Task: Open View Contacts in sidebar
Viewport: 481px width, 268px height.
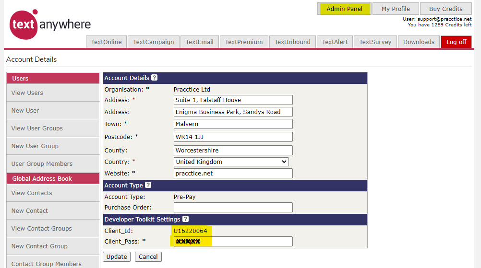Action: (x=53, y=193)
